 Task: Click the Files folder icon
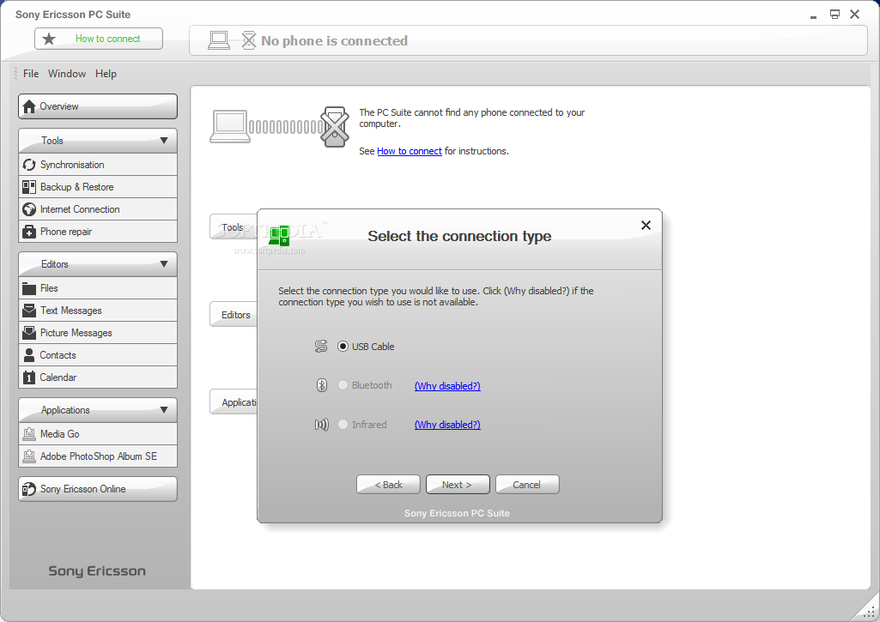(x=29, y=288)
